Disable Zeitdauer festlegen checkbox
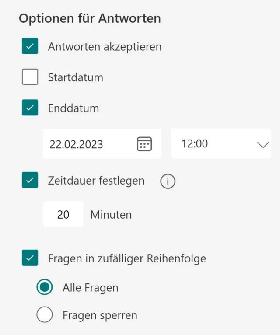The width and height of the screenshot is (280, 335). pos(30,180)
